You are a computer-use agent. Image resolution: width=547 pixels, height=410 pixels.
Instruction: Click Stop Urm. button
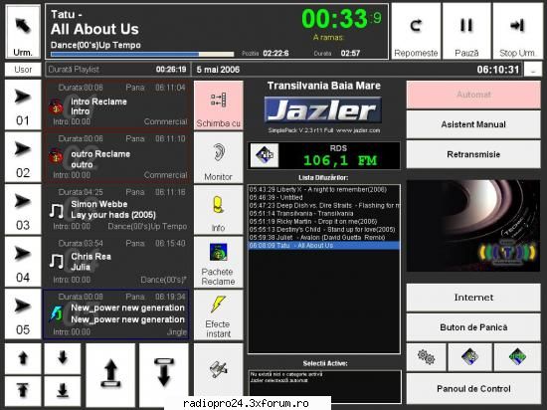click(517, 32)
